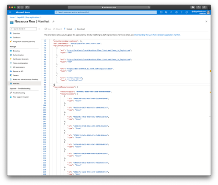This screenshot has width=218, height=185.
Task: Open the feedback smiley icon
Action: point(187,12)
